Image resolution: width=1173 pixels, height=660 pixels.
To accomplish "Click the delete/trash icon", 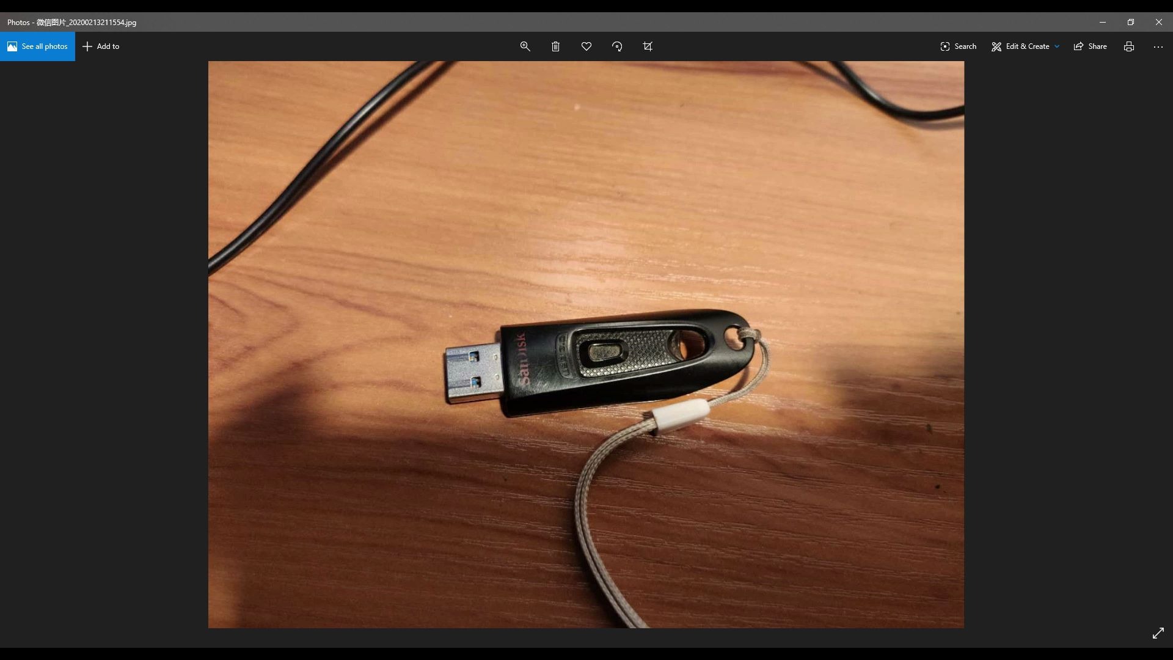I will click(x=556, y=46).
